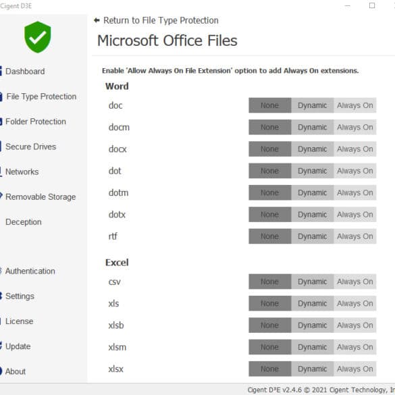Open Secure Drives page
This screenshot has height=395, width=395.
[x=31, y=147]
